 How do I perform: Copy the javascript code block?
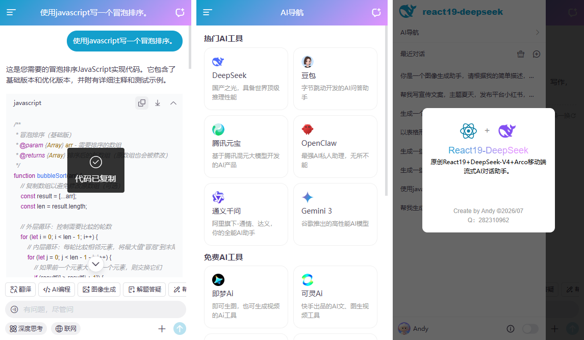point(142,103)
